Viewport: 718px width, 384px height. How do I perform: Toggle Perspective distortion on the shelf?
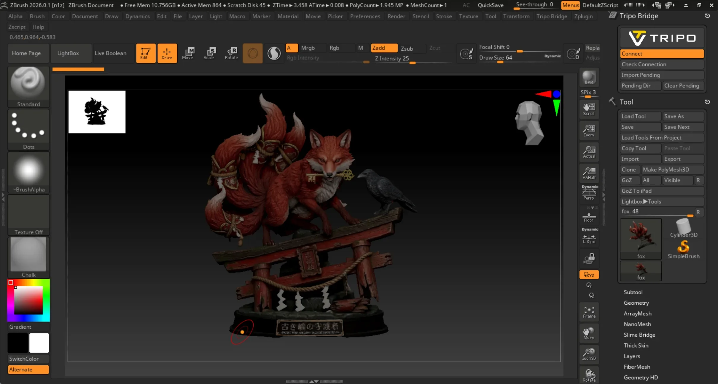(x=589, y=193)
